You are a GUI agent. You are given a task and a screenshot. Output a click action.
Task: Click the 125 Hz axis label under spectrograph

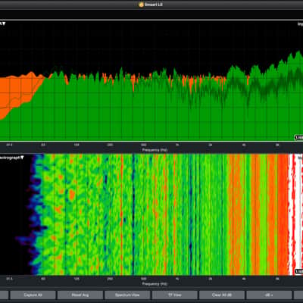coord(77,279)
